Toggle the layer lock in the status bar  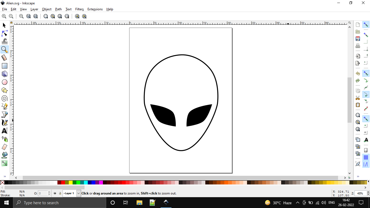(60, 193)
